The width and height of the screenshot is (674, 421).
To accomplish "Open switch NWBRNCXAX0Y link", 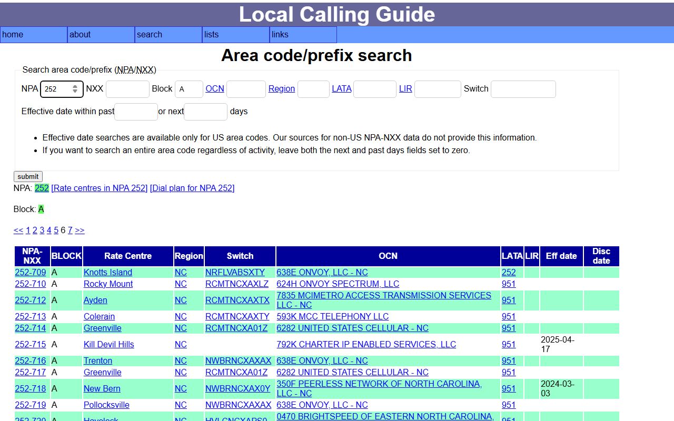I will pos(238,389).
